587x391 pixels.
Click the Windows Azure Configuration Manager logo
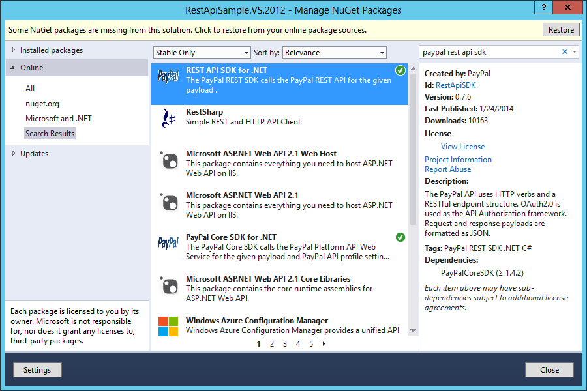click(x=168, y=326)
